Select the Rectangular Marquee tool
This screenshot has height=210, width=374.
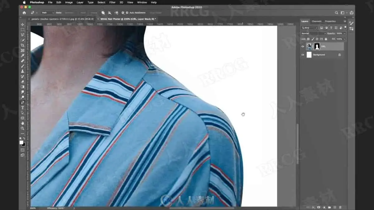[22, 30]
